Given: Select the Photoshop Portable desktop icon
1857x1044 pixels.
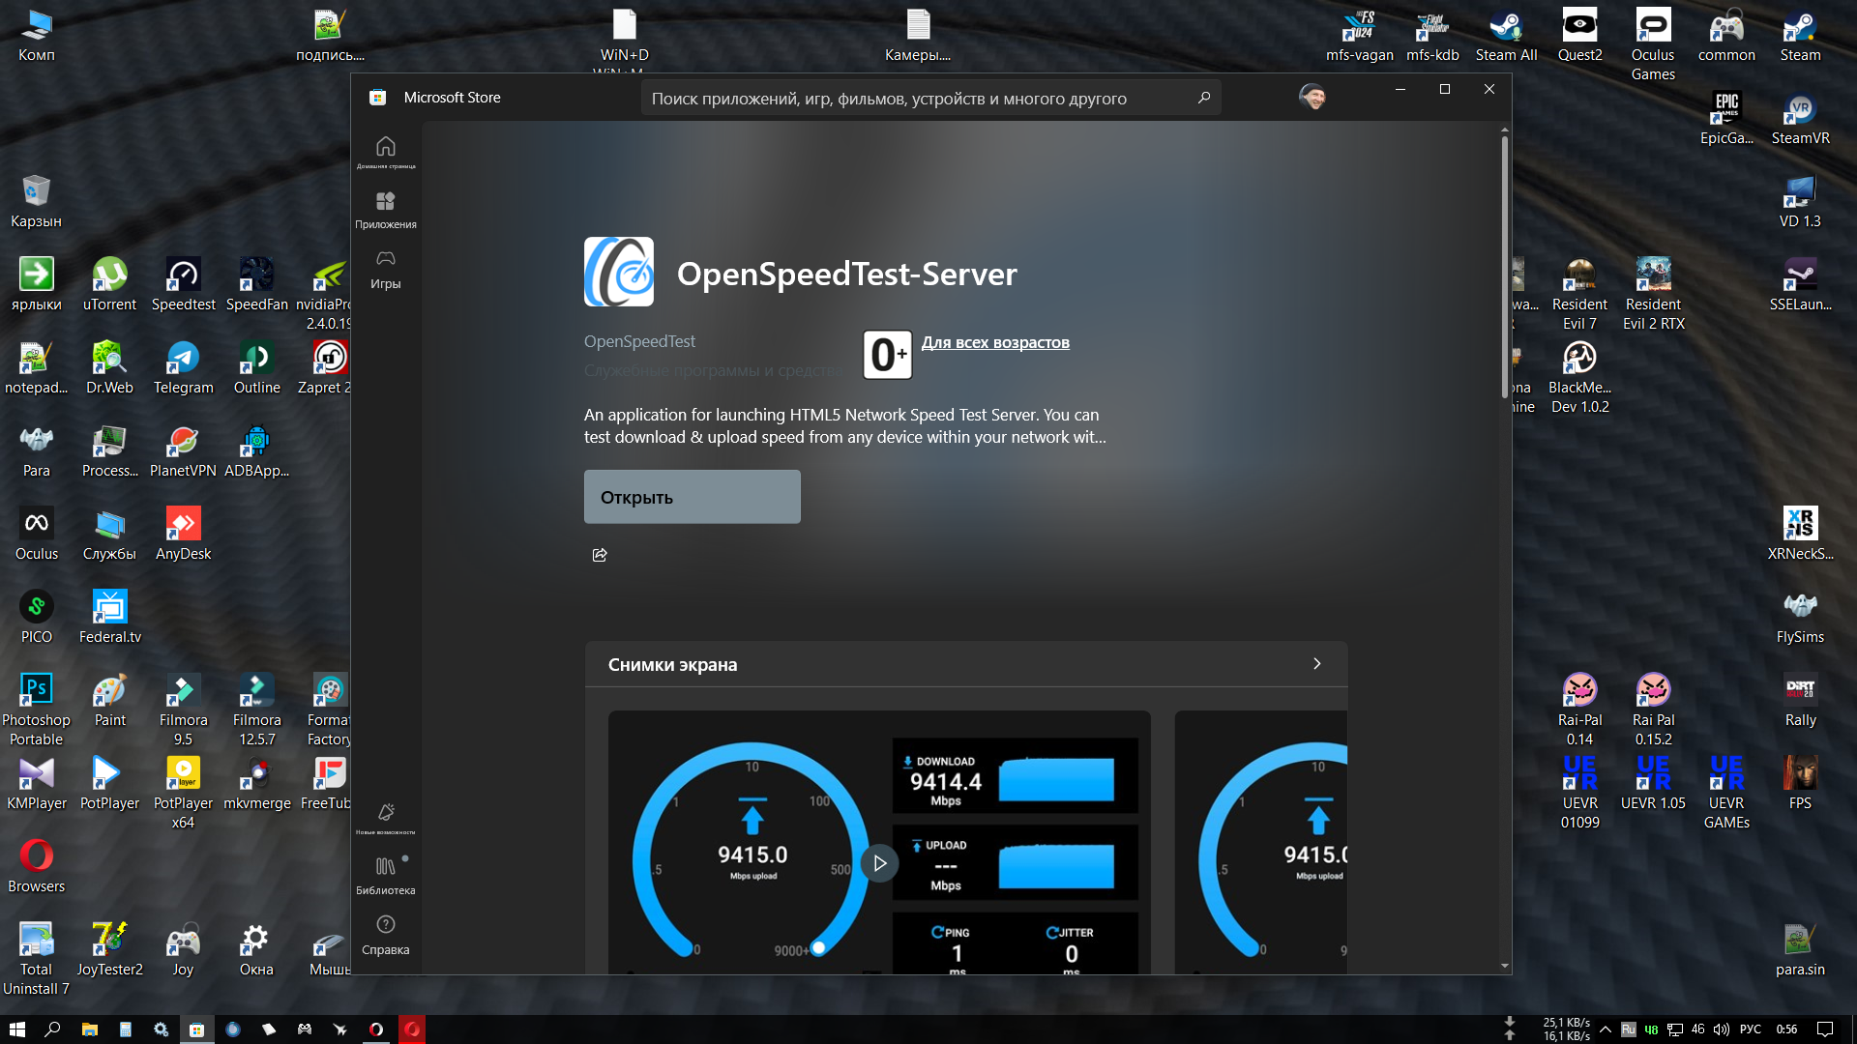Looking at the screenshot, I should pyautogui.click(x=36, y=710).
